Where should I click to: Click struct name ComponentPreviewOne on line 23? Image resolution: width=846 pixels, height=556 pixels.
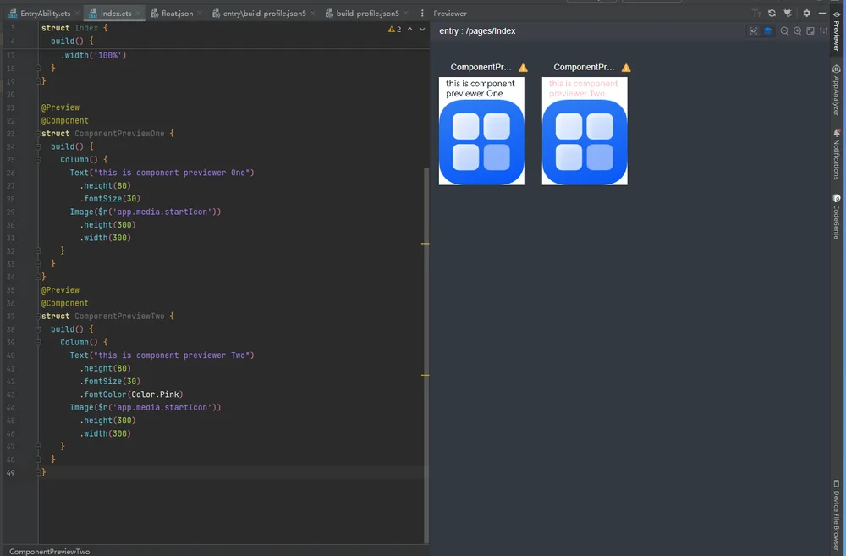coord(119,134)
